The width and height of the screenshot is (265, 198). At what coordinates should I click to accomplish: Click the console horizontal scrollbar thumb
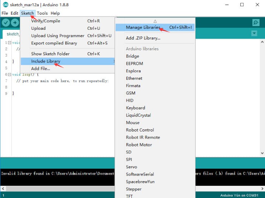pyautogui.click(x=60, y=188)
